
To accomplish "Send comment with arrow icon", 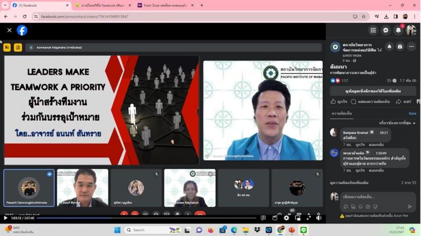I will tap(410, 206).
